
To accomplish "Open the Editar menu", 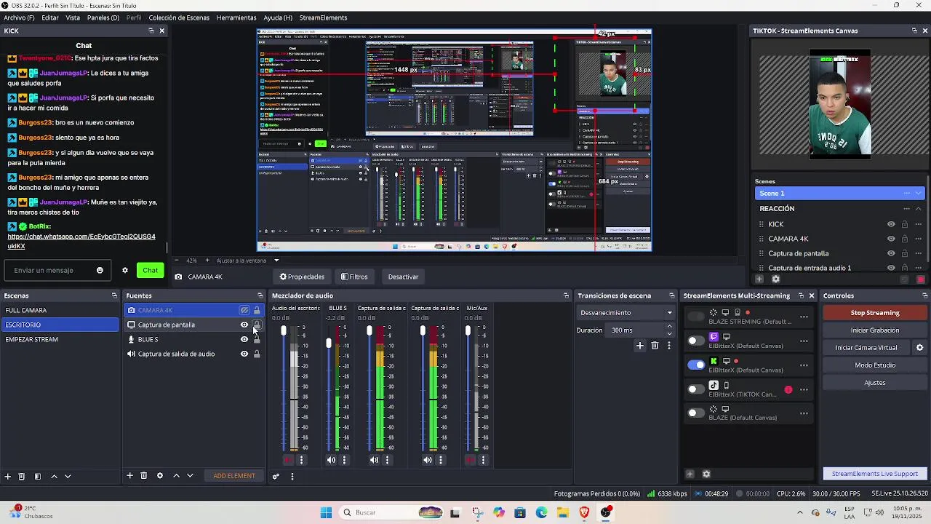I will [x=50, y=17].
